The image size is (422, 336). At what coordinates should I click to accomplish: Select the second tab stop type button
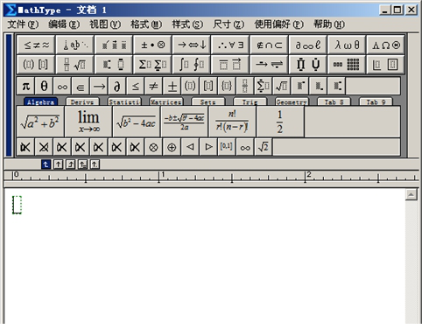click(58, 164)
